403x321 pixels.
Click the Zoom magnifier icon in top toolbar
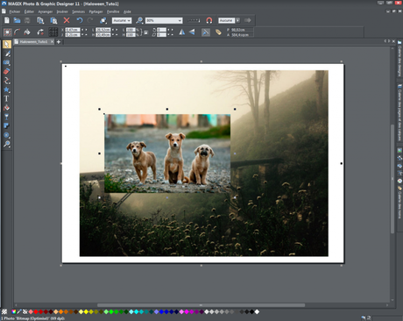click(139, 20)
